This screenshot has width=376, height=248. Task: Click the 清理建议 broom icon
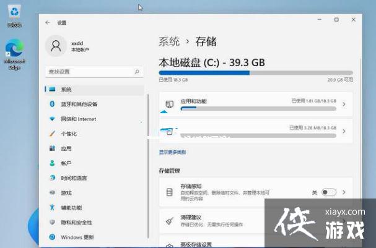(170, 221)
